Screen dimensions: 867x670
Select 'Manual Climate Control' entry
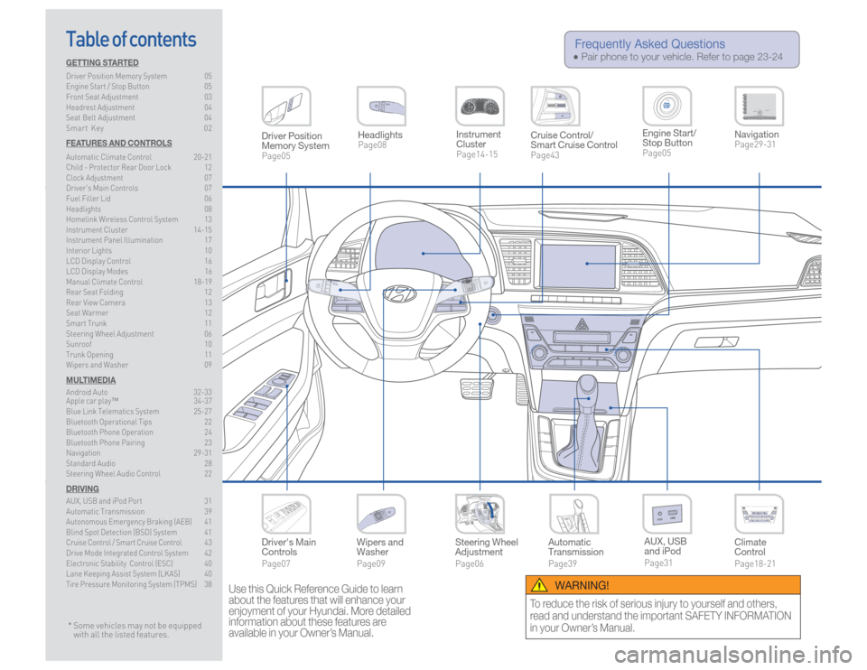click(x=139, y=282)
